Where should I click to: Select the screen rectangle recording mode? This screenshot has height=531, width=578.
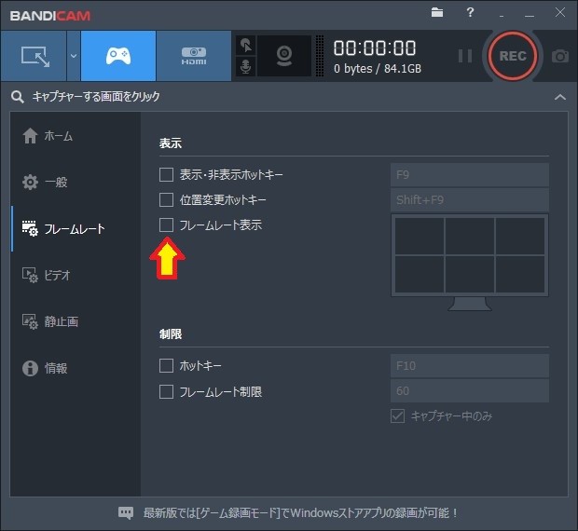pos(33,56)
